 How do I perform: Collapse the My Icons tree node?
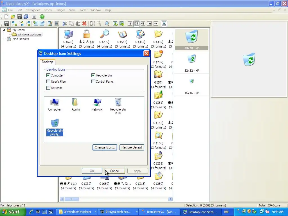(4, 30)
